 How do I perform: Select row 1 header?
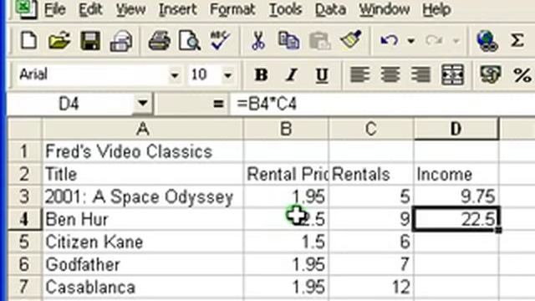pos(24,151)
